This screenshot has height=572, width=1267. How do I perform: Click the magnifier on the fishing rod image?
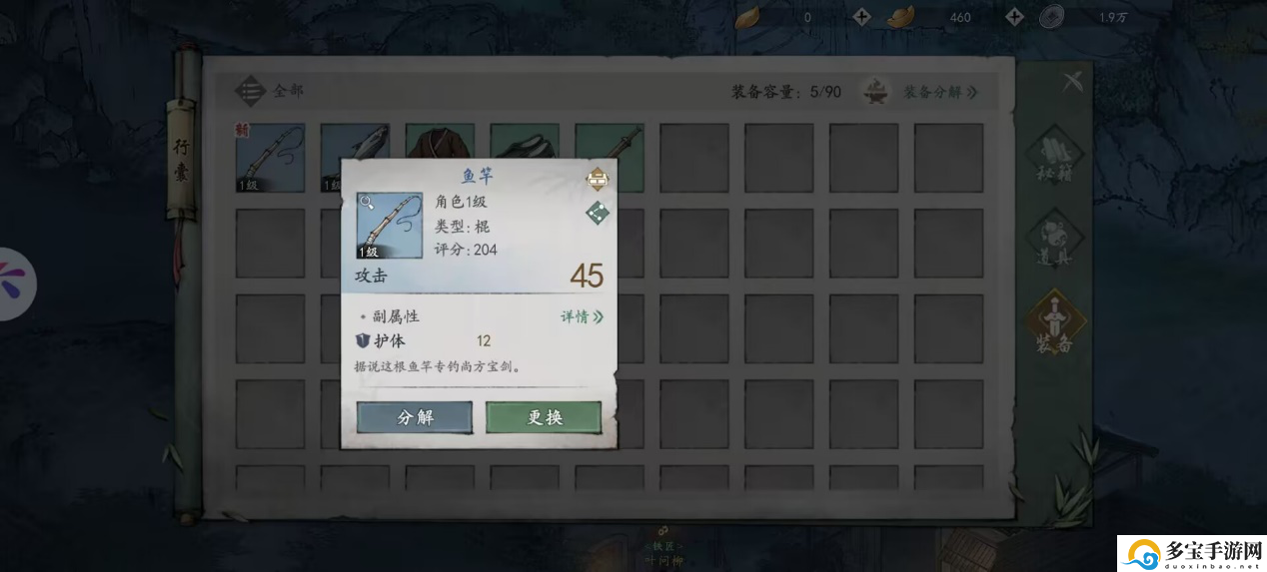(368, 203)
